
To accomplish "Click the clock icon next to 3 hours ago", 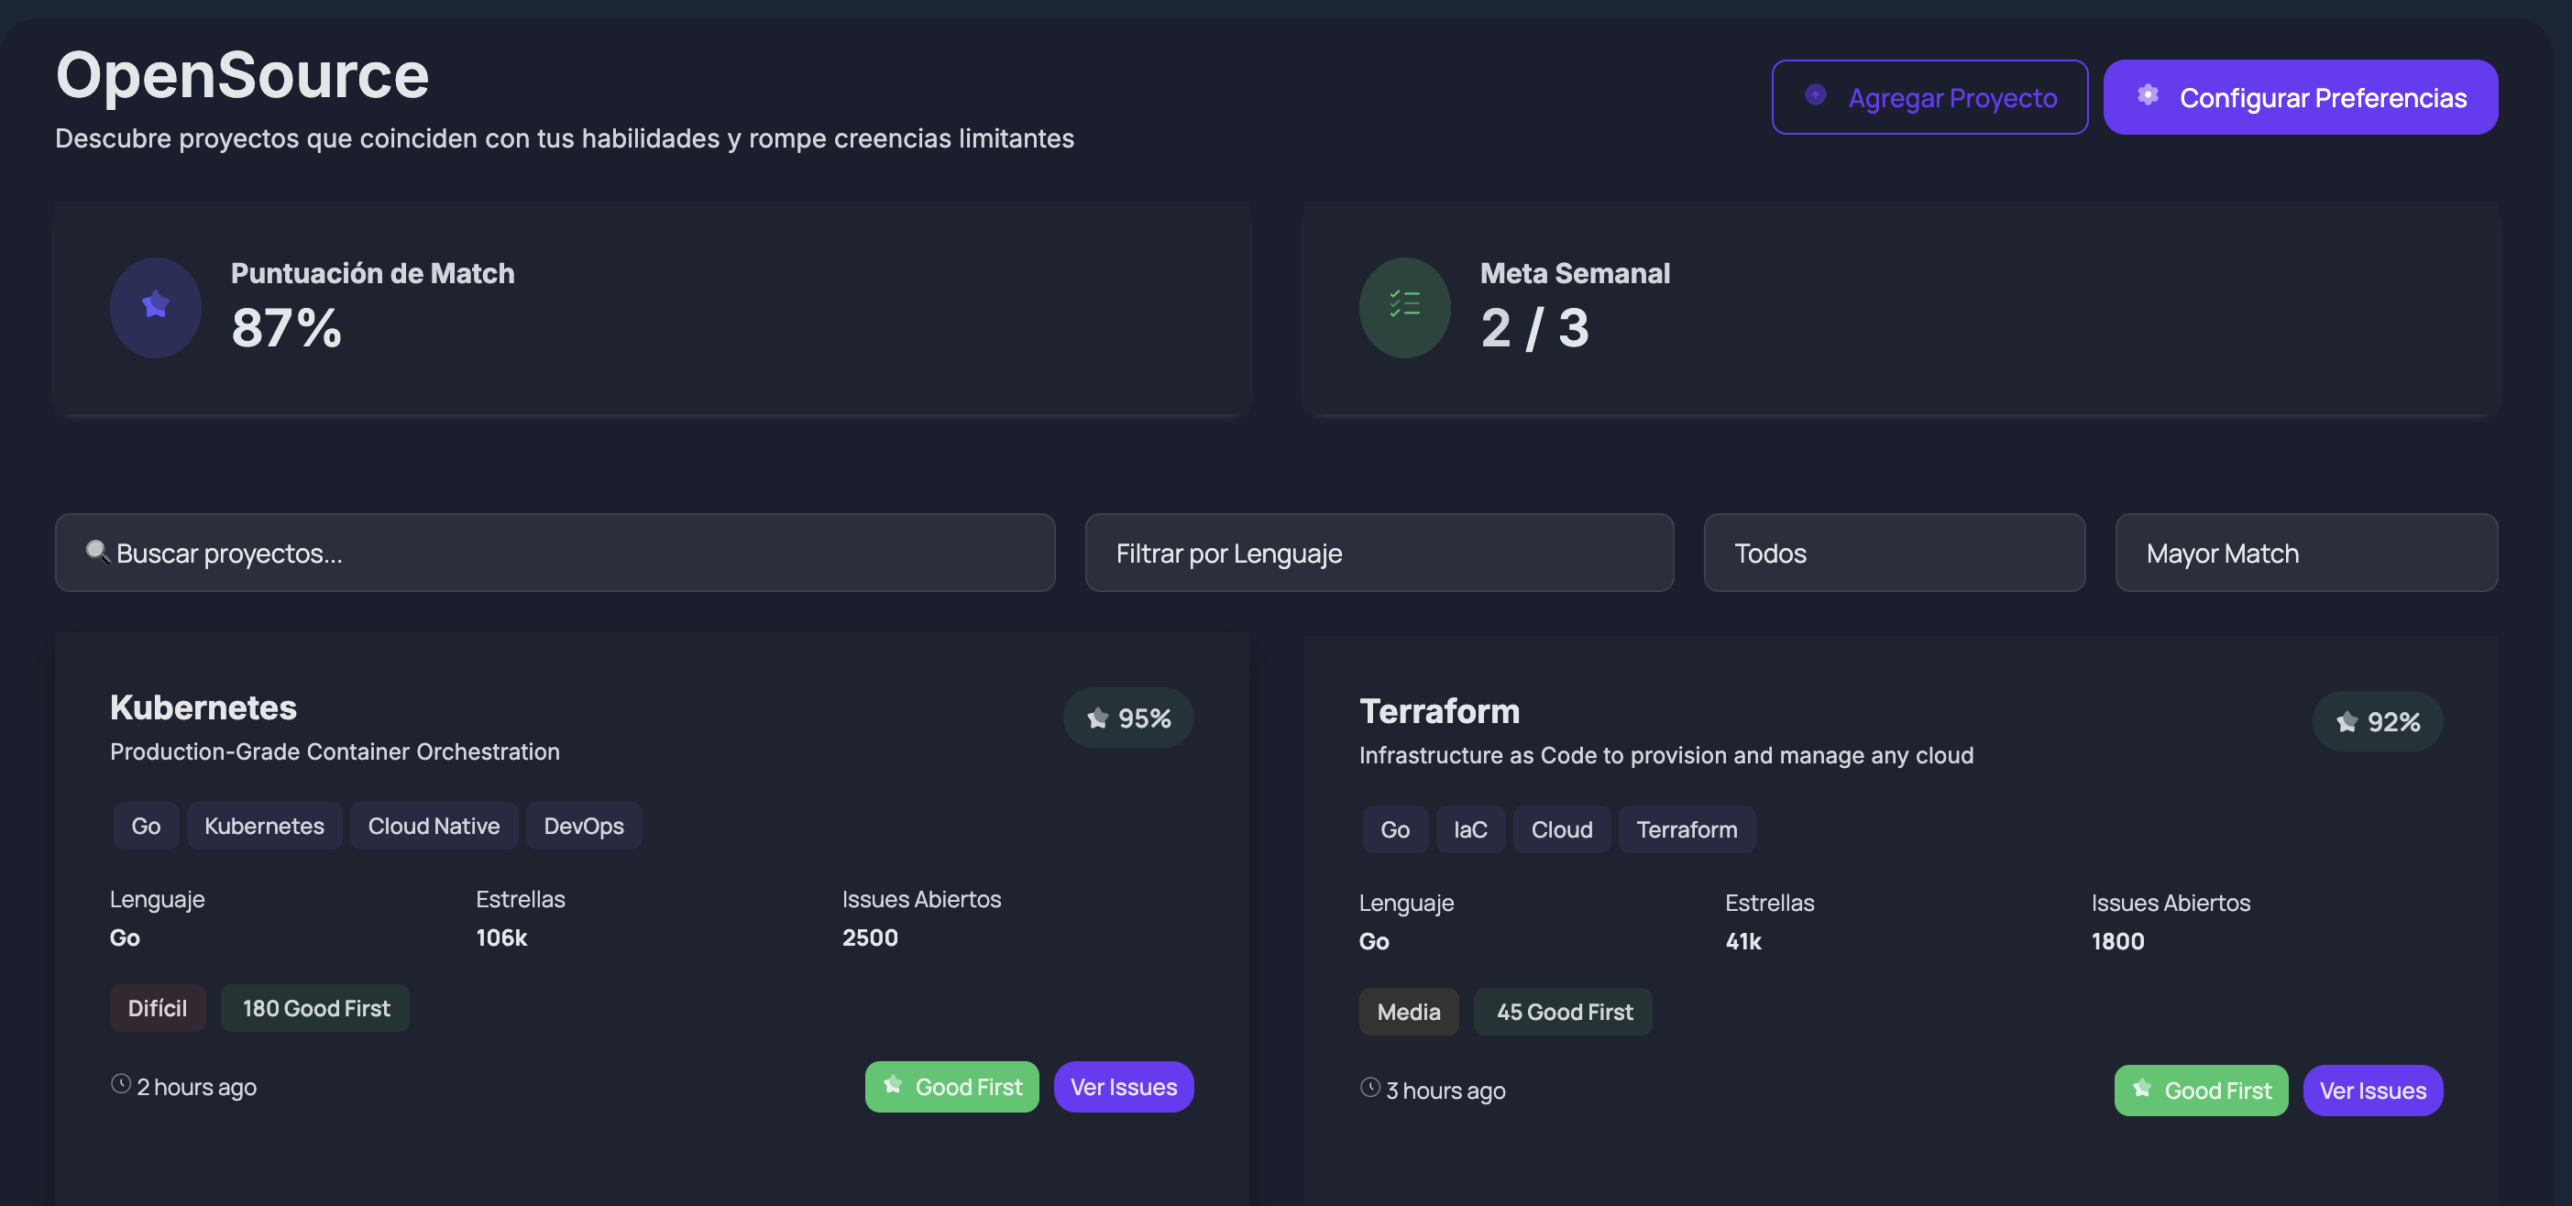I will pos(1369,1088).
